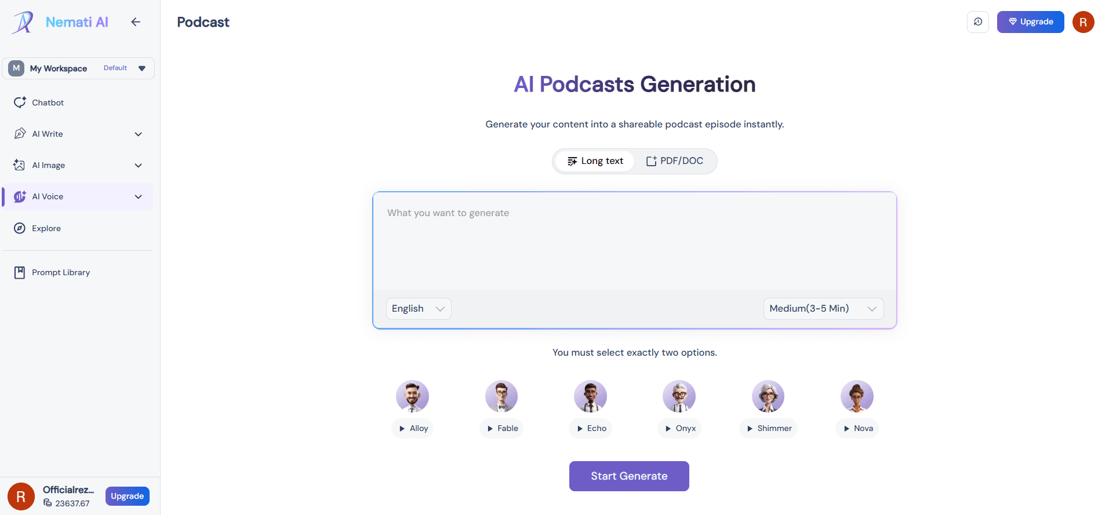Select the Shimmer voice avatar

pos(768,396)
